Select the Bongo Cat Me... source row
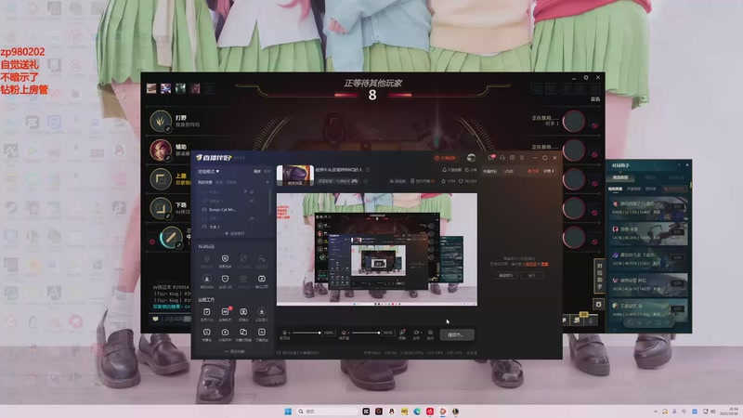 pos(234,210)
